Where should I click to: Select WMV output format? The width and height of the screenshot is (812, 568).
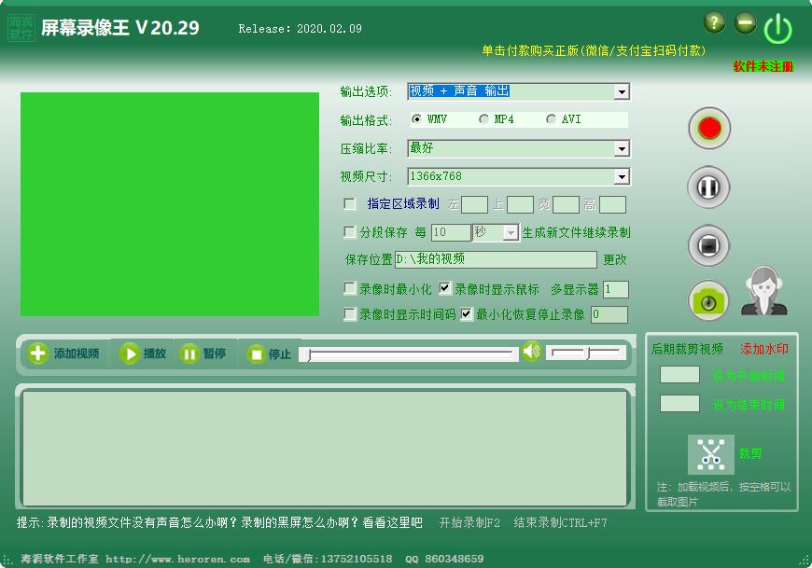point(429,119)
